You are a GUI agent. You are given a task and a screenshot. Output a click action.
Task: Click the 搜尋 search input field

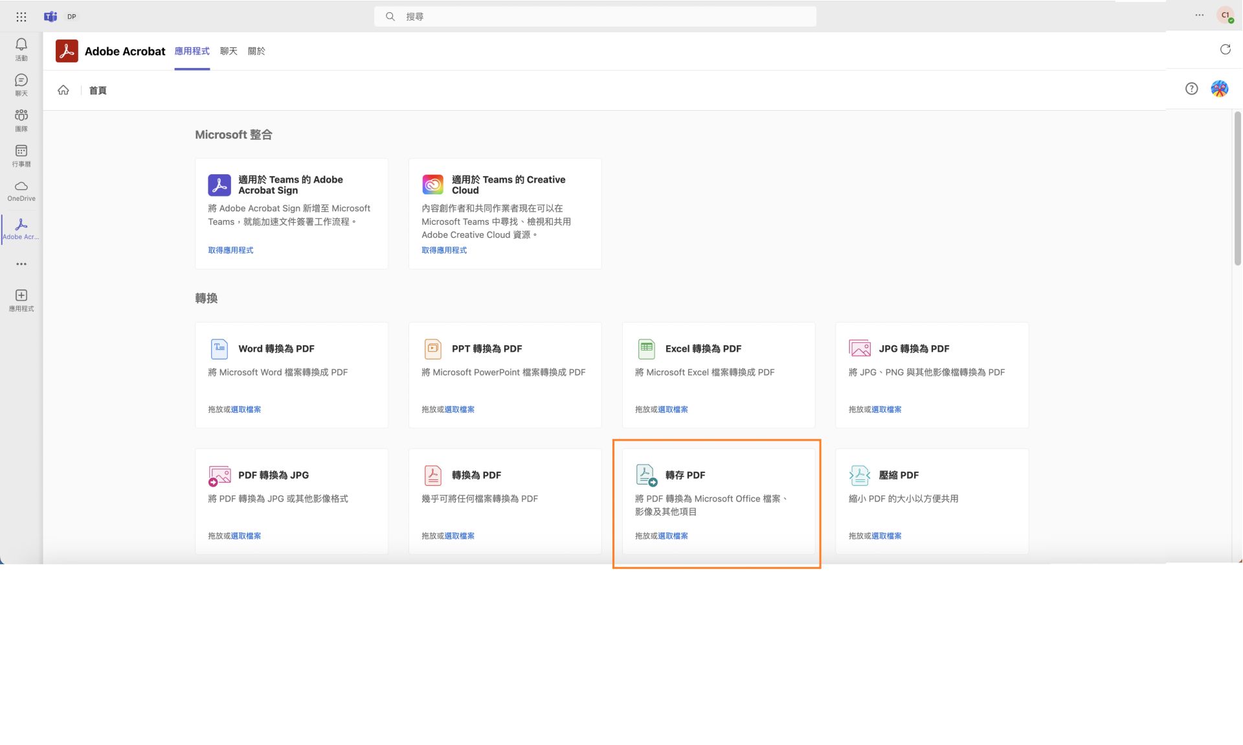point(595,17)
